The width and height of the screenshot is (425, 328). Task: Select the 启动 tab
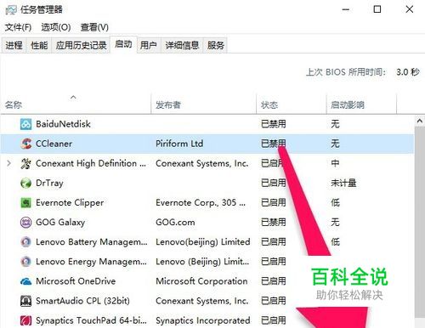pyautogui.click(x=123, y=44)
